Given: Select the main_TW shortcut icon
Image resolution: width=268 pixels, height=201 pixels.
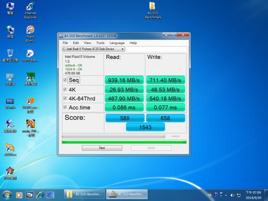Looking at the screenshot, I should [31, 128].
